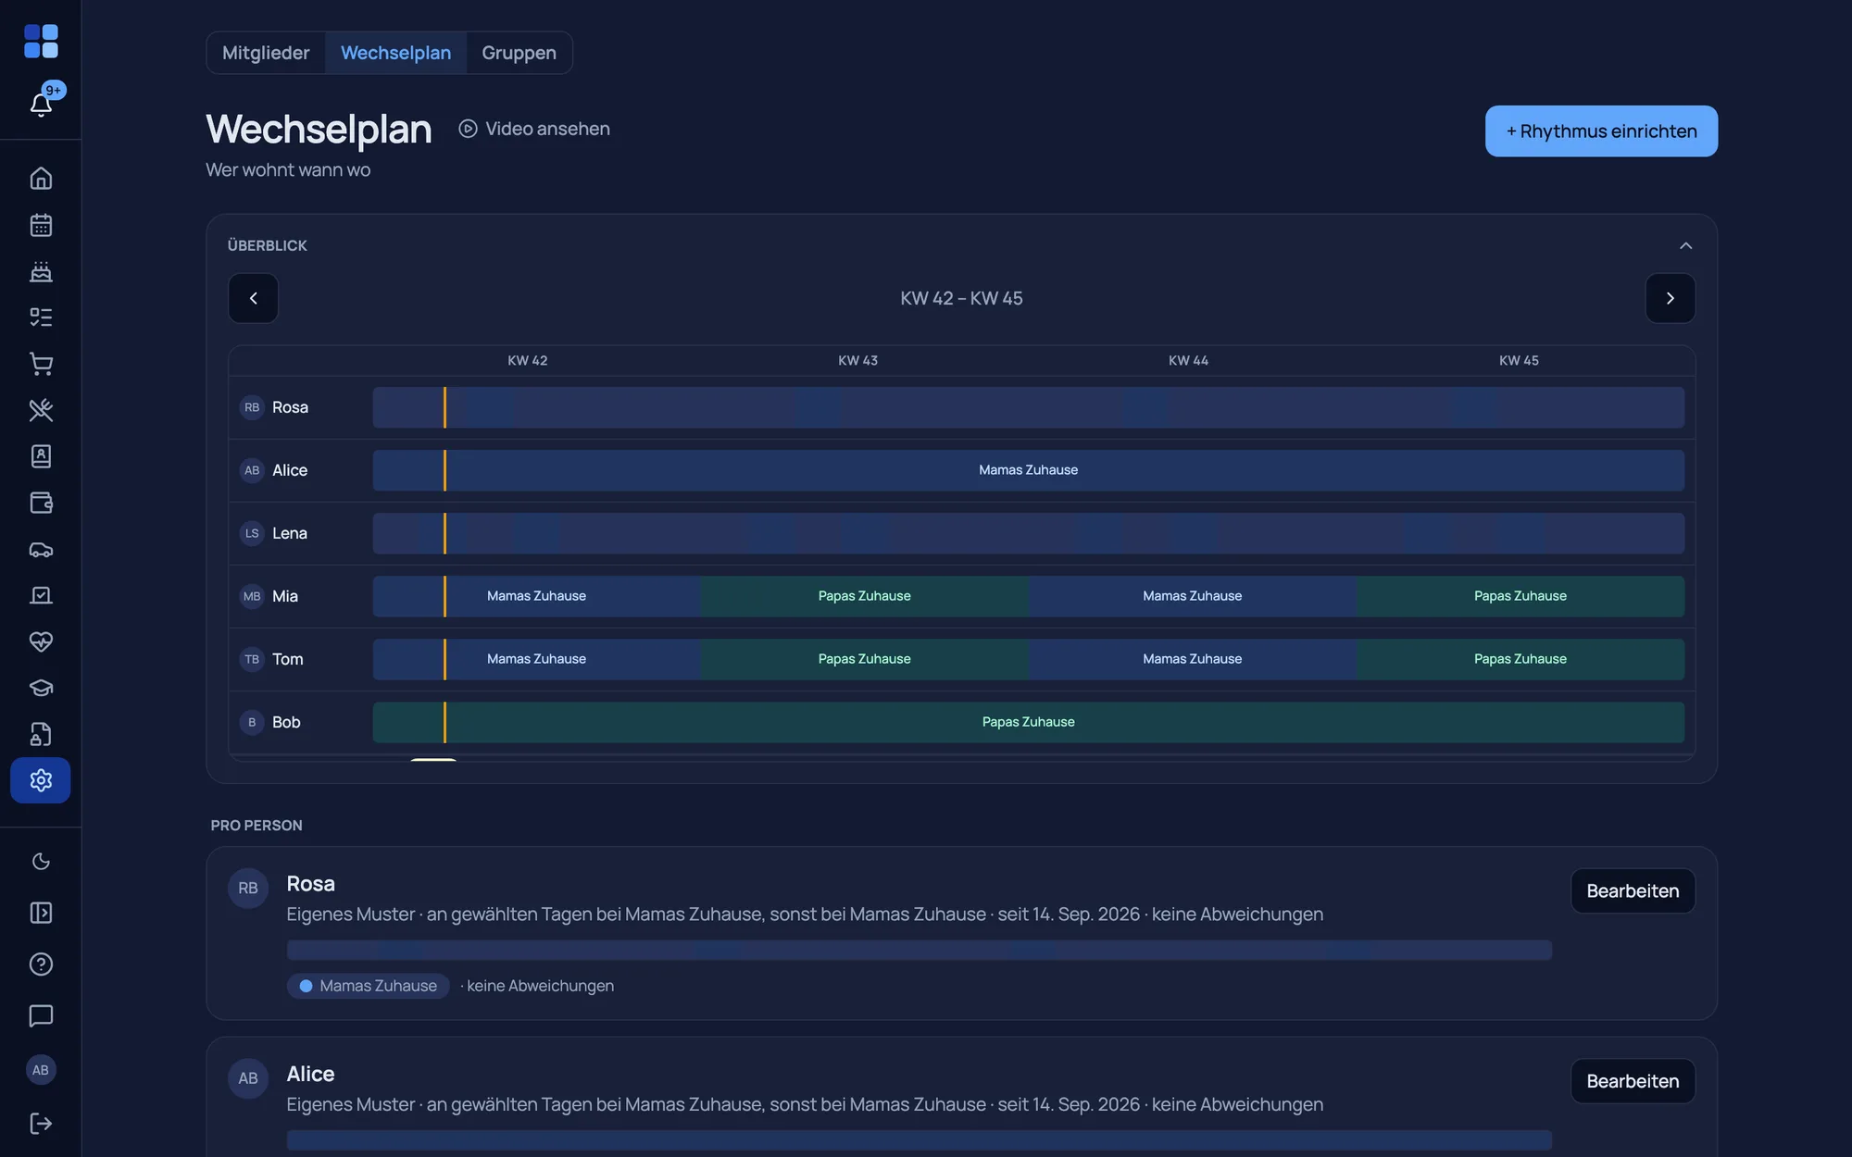Viewport: 1852px width, 1157px height.
Task: Open the graduation cap school icon
Action: coord(41,688)
